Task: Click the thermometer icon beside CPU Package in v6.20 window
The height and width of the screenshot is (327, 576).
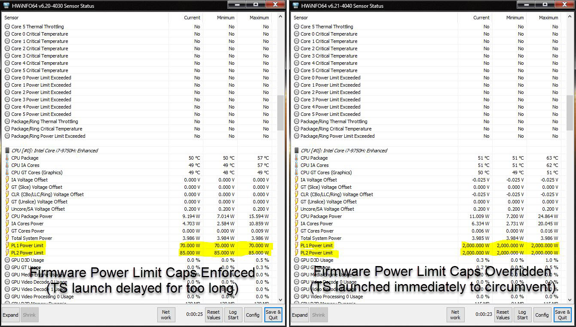Action: [x=7, y=158]
